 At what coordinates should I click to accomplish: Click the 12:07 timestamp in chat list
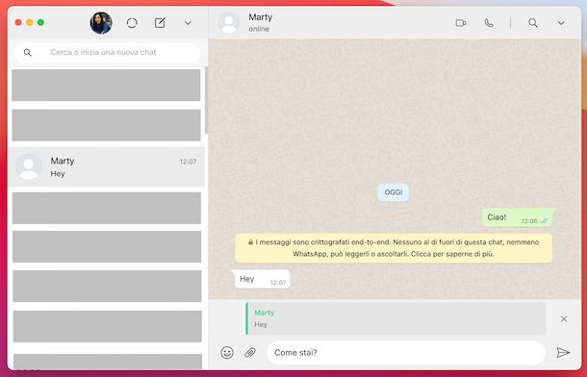[x=188, y=162]
